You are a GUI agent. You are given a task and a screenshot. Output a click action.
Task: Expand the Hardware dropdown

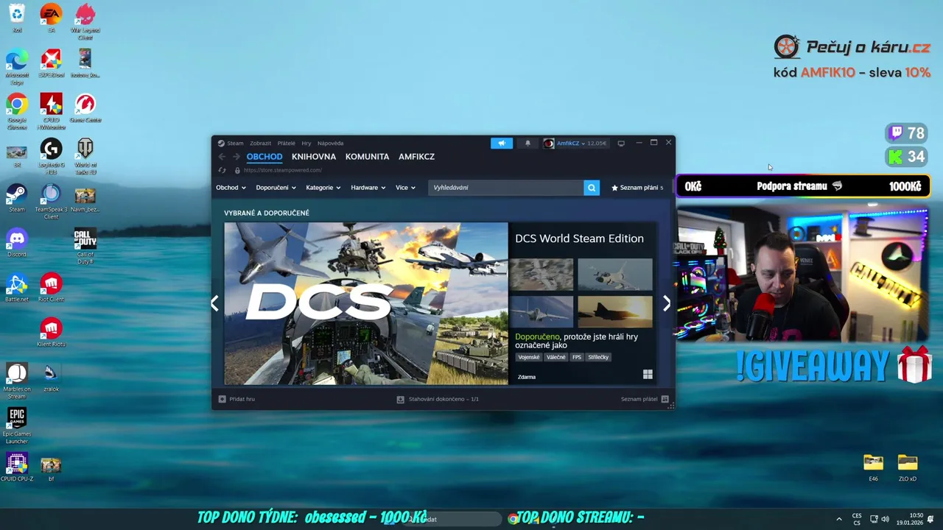point(368,188)
